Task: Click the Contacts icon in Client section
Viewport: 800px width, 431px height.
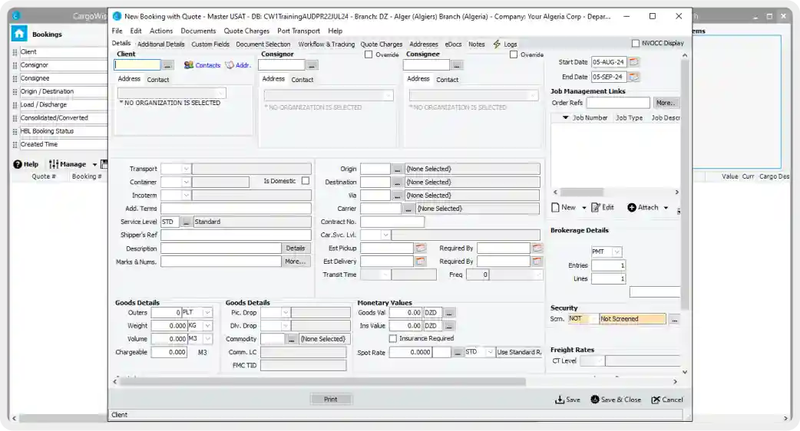Action: tap(189, 65)
